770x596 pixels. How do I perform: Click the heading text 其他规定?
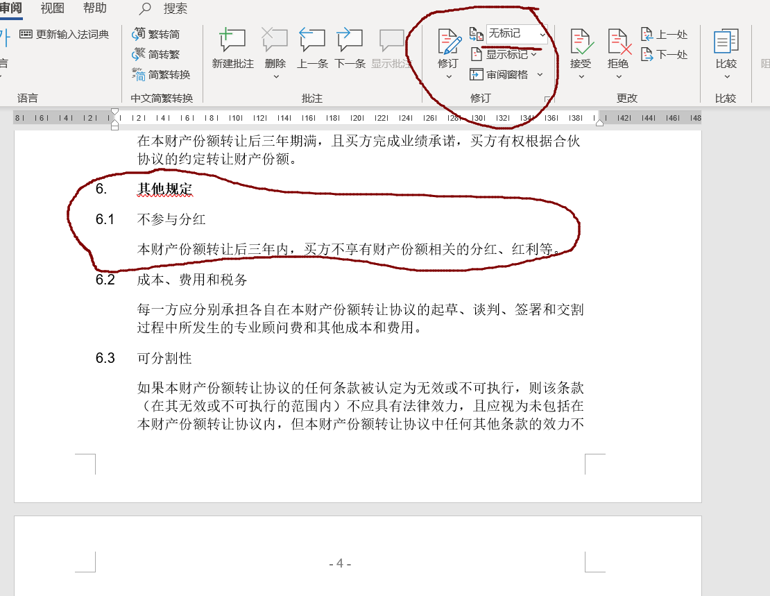coord(164,189)
